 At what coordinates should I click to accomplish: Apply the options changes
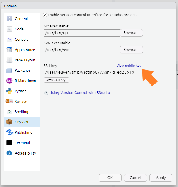[161, 178]
